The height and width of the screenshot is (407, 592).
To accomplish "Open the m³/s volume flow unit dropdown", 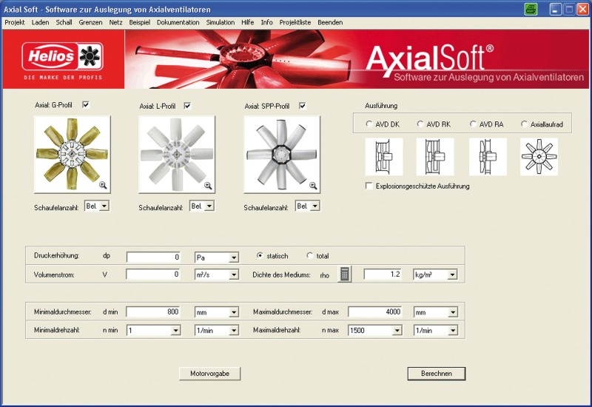I will pos(234,275).
